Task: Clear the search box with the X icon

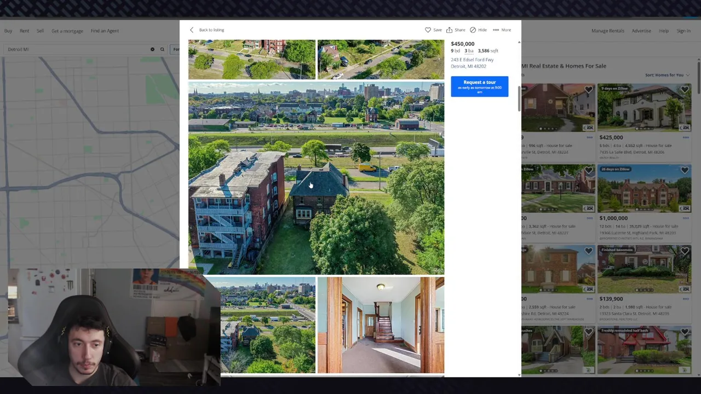Action: tap(152, 49)
